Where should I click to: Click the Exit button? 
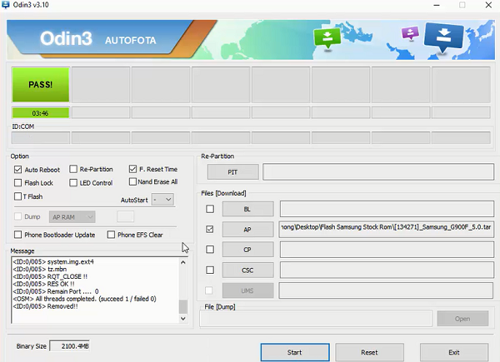pos(454,352)
